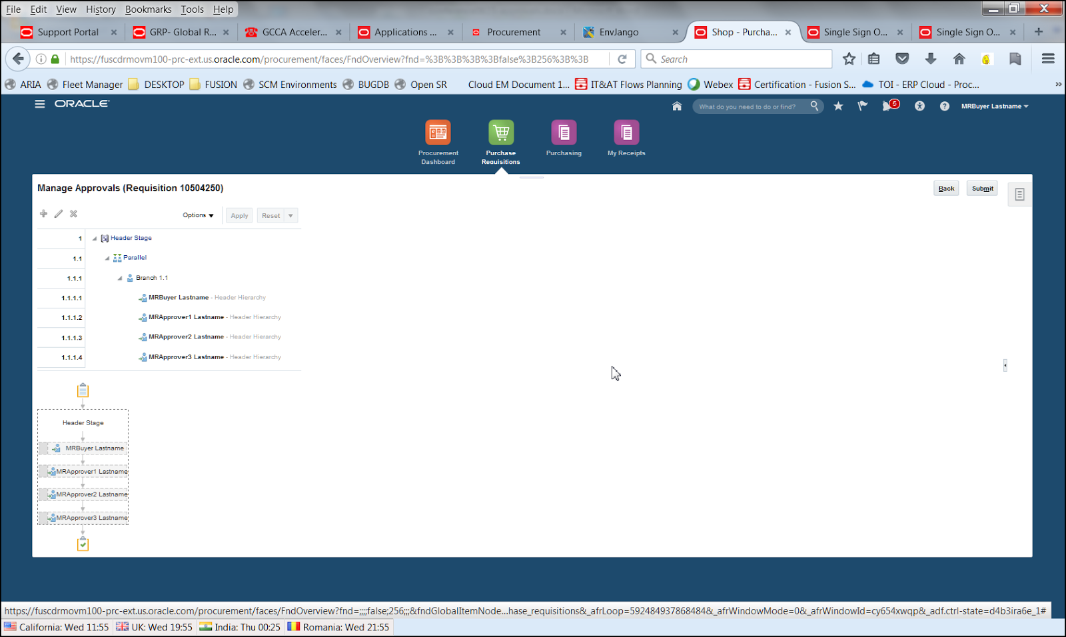
Task: Click the Apply button
Action: click(x=239, y=215)
